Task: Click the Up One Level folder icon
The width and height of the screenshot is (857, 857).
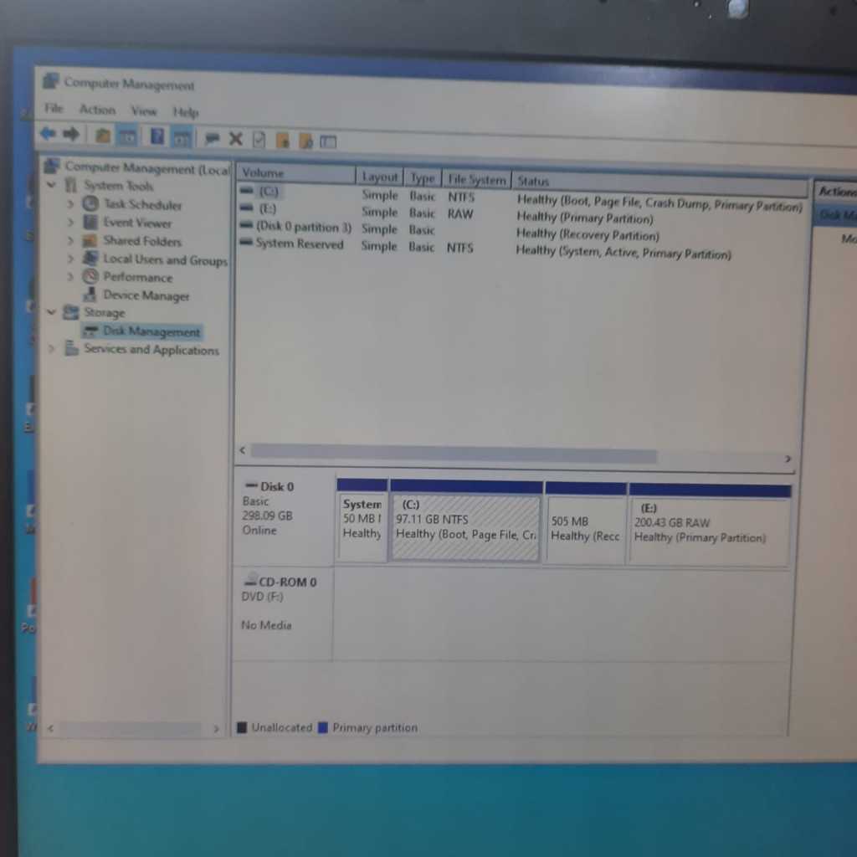Action: [x=103, y=136]
